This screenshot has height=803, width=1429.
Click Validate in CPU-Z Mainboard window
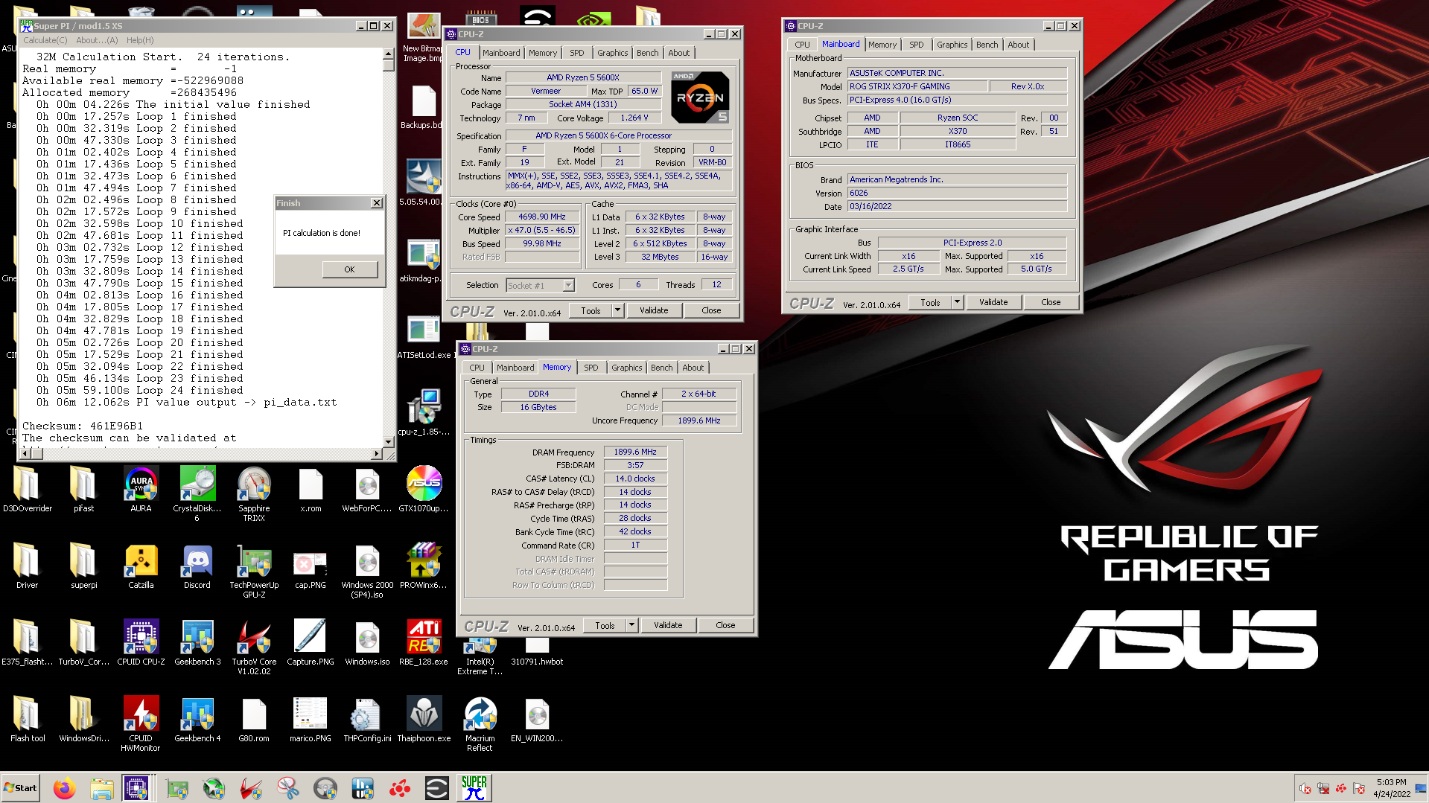coord(993,302)
